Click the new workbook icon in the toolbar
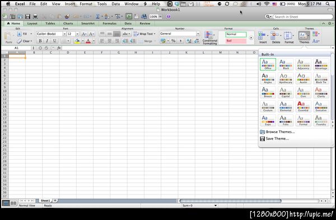This screenshot has width=336, height=220. pyautogui.click(x=4, y=16)
